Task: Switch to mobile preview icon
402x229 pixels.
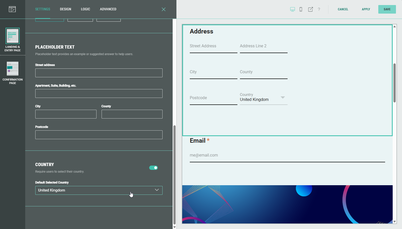Action: point(301,9)
